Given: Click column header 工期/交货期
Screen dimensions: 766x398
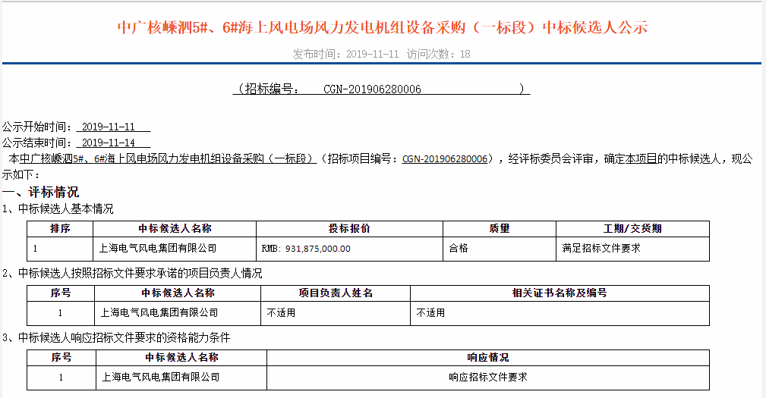Looking at the screenshot, I should coord(632,229).
